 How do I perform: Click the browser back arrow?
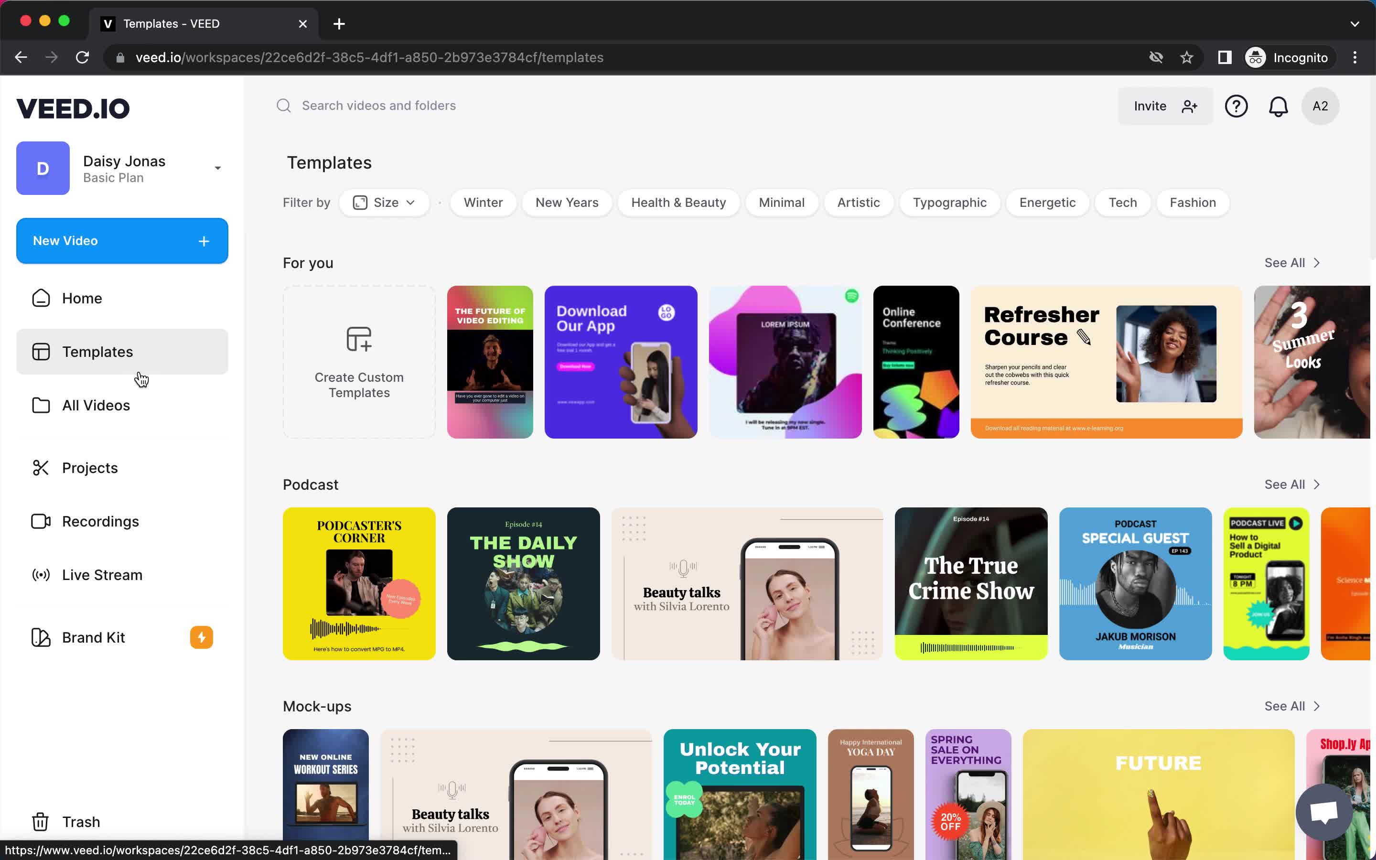point(21,57)
